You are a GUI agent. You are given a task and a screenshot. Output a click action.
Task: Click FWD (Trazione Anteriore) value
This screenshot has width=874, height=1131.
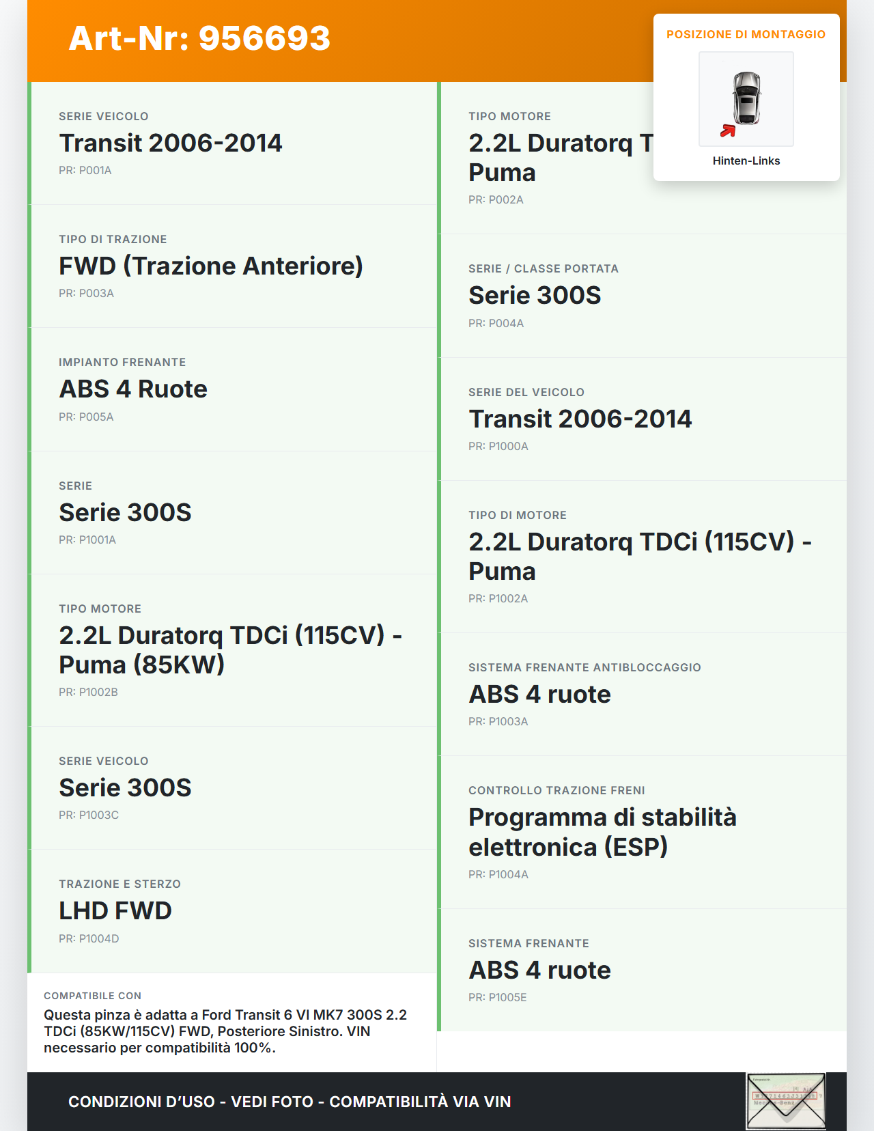click(x=210, y=266)
